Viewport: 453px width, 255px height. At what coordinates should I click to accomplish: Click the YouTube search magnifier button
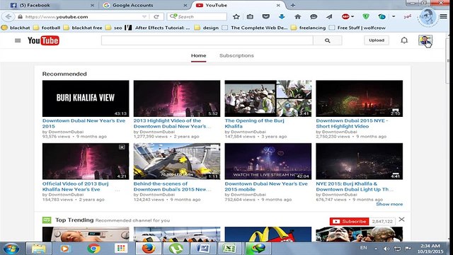click(x=327, y=40)
